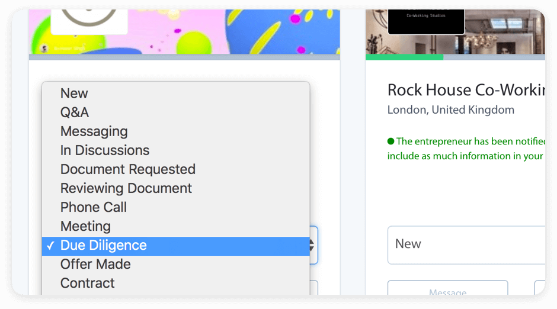Choose Offer Made from the list
This screenshot has width=557, height=309.
pyautogui.click(x=95, y=264)
